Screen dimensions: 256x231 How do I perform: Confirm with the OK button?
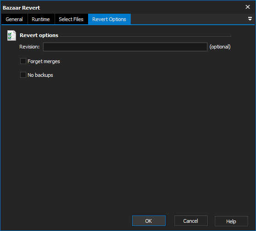pyautogui.click(x=149, y=221)
